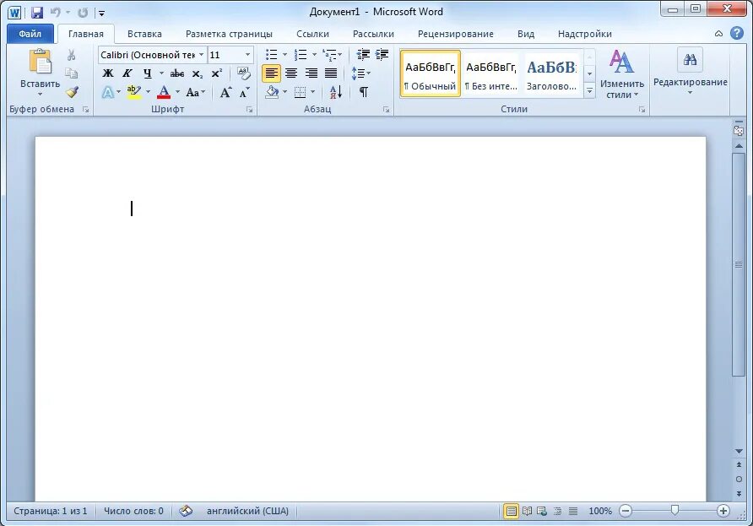The height and width of the screenshot is (526, 753).
Task: Click the Shading paint bucket icon
Action: point(273,92)
